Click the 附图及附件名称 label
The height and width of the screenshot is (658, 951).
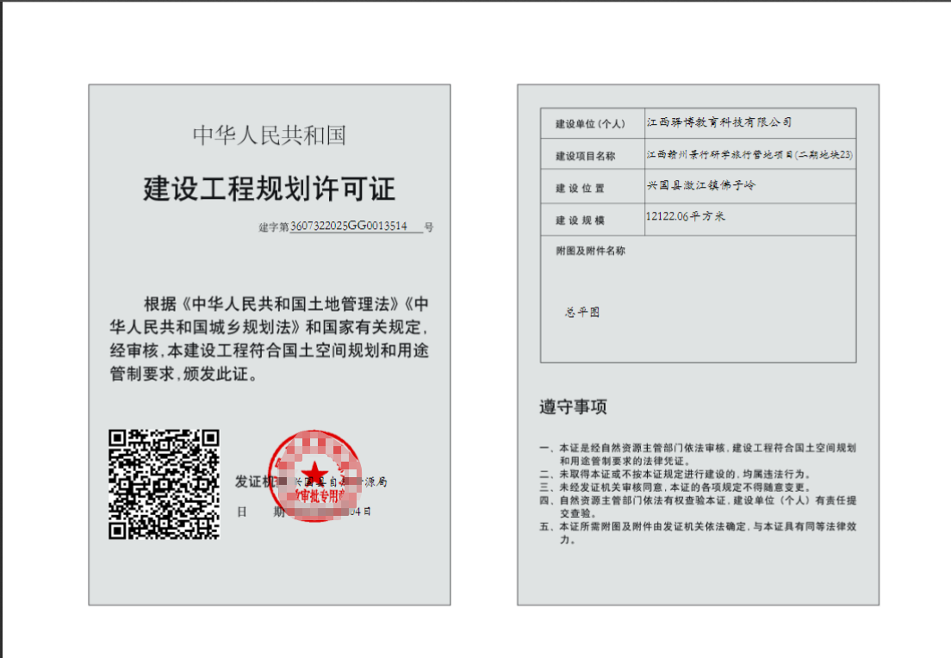(590, 251)
